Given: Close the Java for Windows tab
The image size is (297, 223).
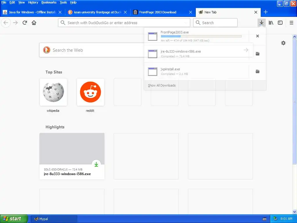Looking at the screenshot, I should tap(60, 12).
